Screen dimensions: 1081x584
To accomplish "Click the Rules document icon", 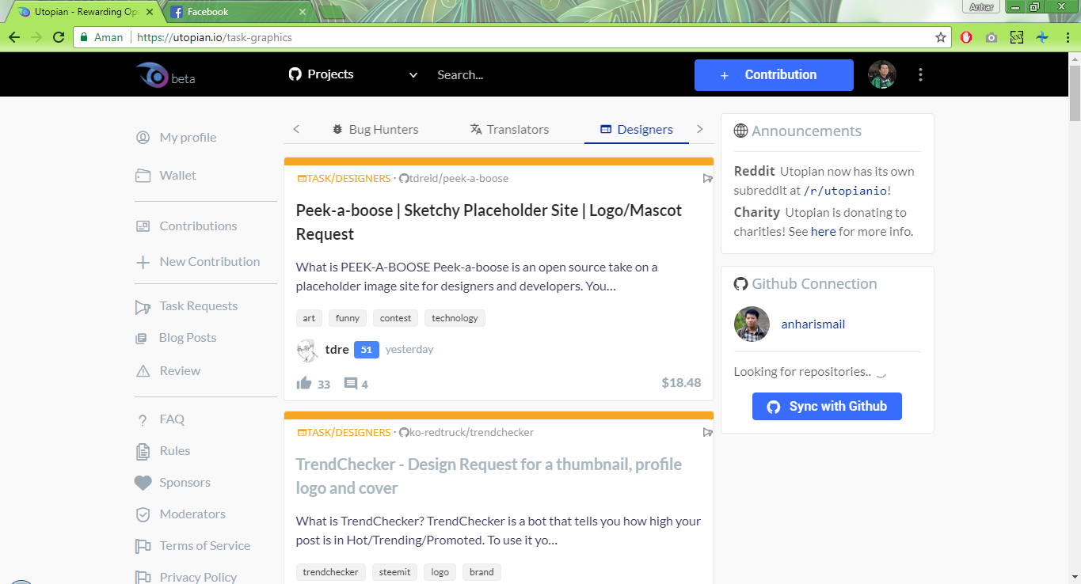I will click(x=143, y=451).
